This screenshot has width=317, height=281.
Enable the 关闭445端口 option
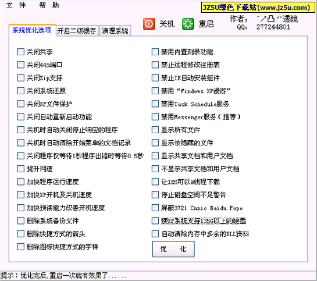pos(20,65)
